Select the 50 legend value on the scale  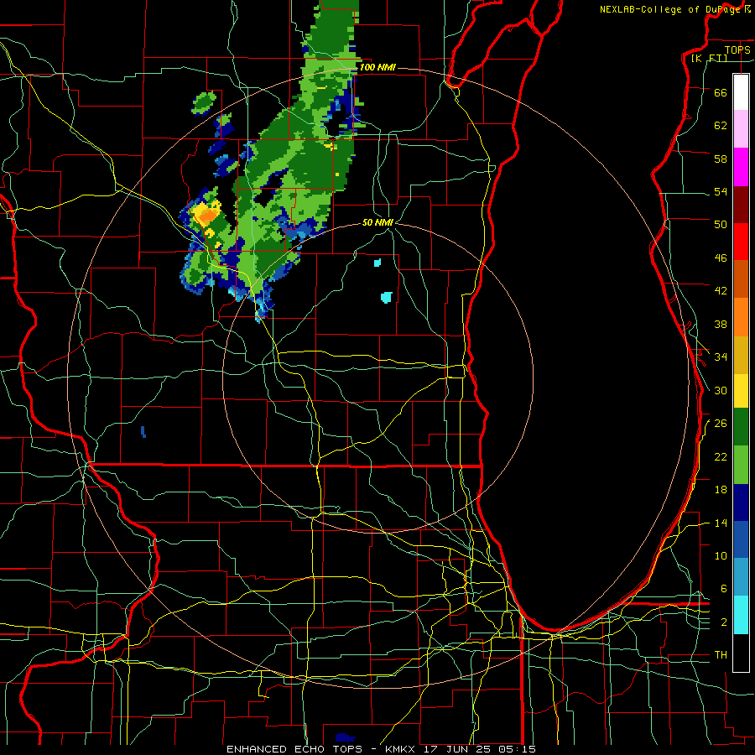[721, 224]
